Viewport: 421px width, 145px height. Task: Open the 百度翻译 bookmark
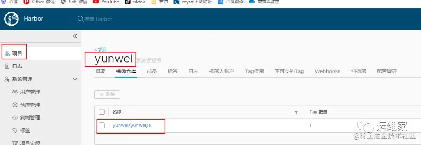(230, 2)
